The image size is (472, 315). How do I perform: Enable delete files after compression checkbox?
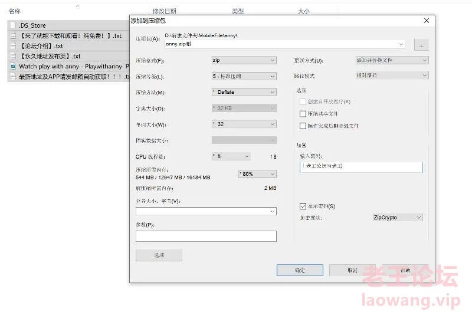coord(303,126)
